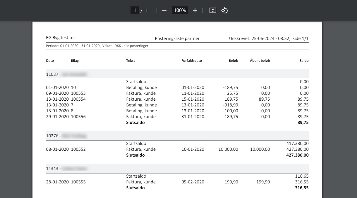Image resolution: width=357 pixels, height=198 pixels.
Task: Click the zoom out minus button
Action: click(x=164, y=10)
